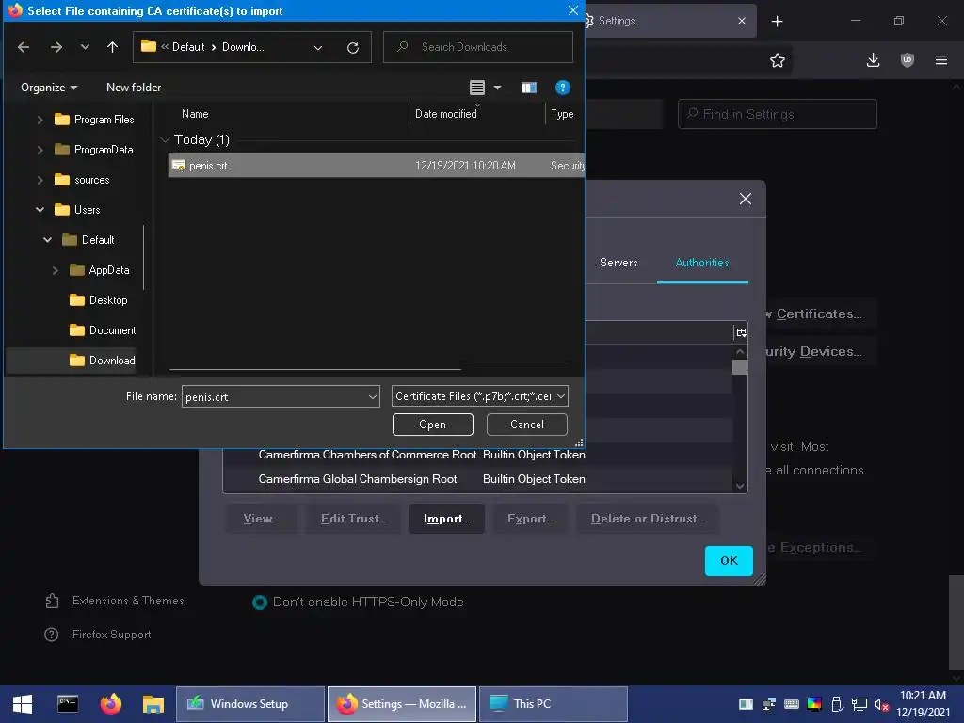Select Don't enable HTTPS-Only Mode radio
Screen dimensions: 964x723
click(260, 602)
